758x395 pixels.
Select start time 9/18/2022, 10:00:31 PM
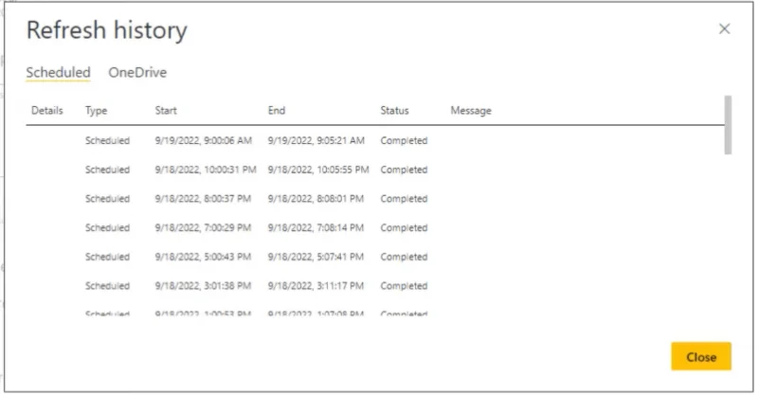click(206, 170)
